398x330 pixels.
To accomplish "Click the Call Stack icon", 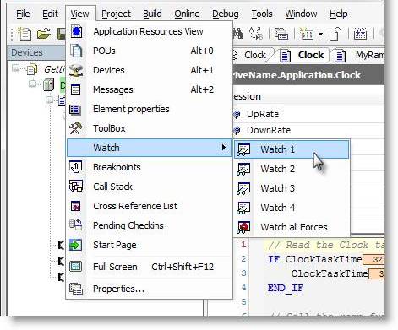I will 76,187.
